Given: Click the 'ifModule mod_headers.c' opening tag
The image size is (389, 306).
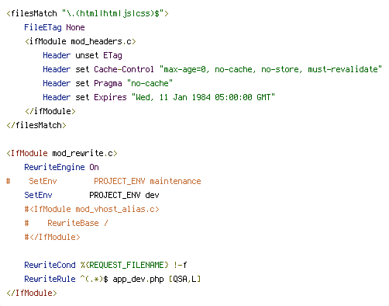Looking at the screenshot, I should pyautogui.click(x=81, y=41).
